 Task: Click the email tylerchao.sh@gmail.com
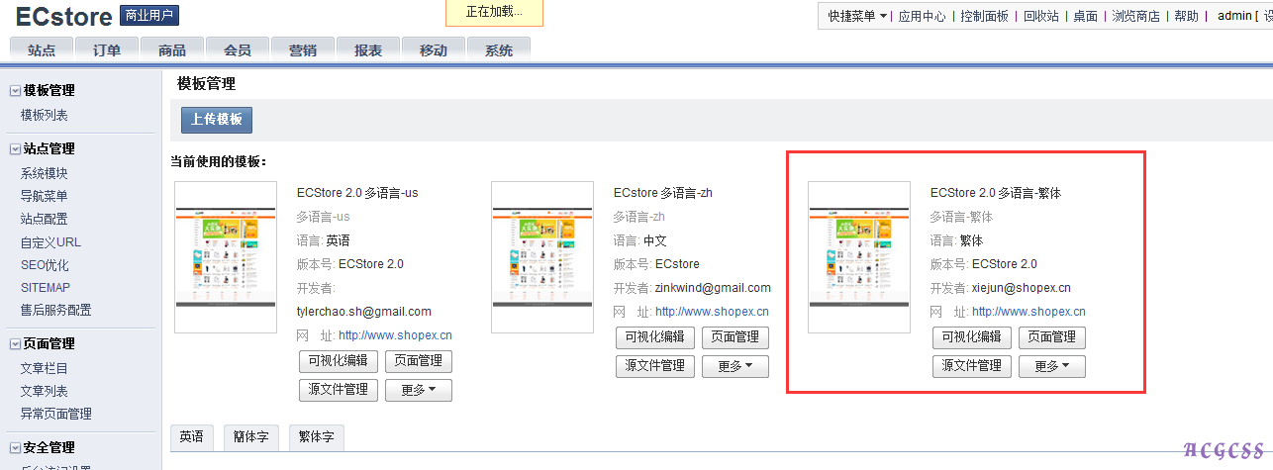[x=364, y=312]
